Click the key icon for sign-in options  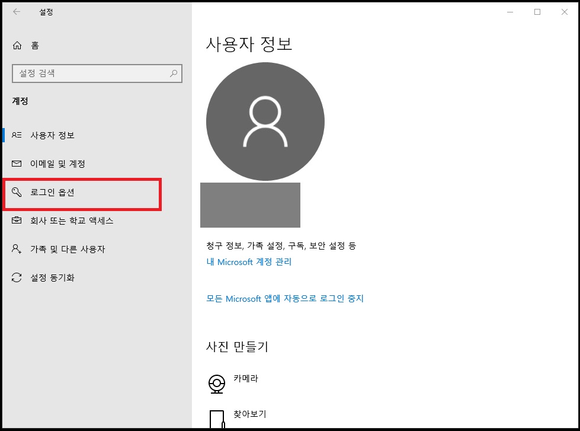pyautogui.click(x=17, y=192)
